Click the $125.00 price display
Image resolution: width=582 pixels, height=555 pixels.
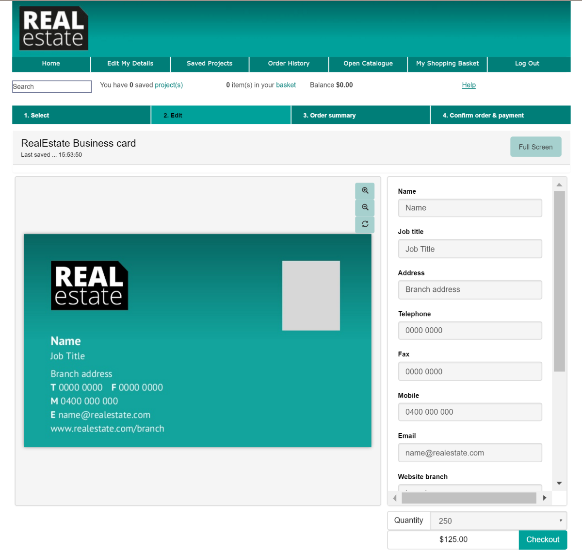tap(453, 539)
